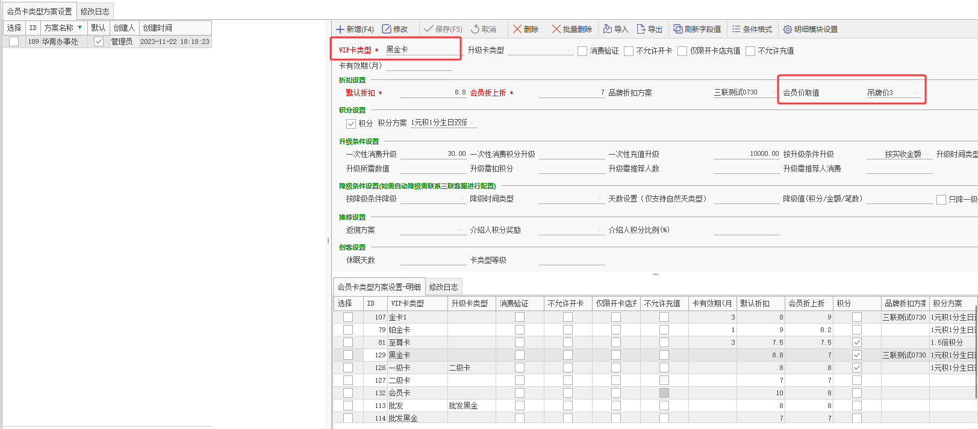Select the 会员卡类型方案设置-明细 tab
Screen dimensions: 978x429
[379, 287]
